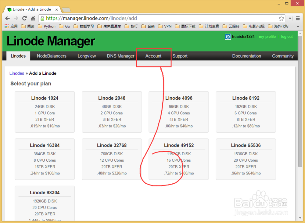Image resolution: width=305 pixels, height=223 pixels.
Task: Select the Linode 16384 plan card
Action: pyautogui.click(x=45, y=159)
